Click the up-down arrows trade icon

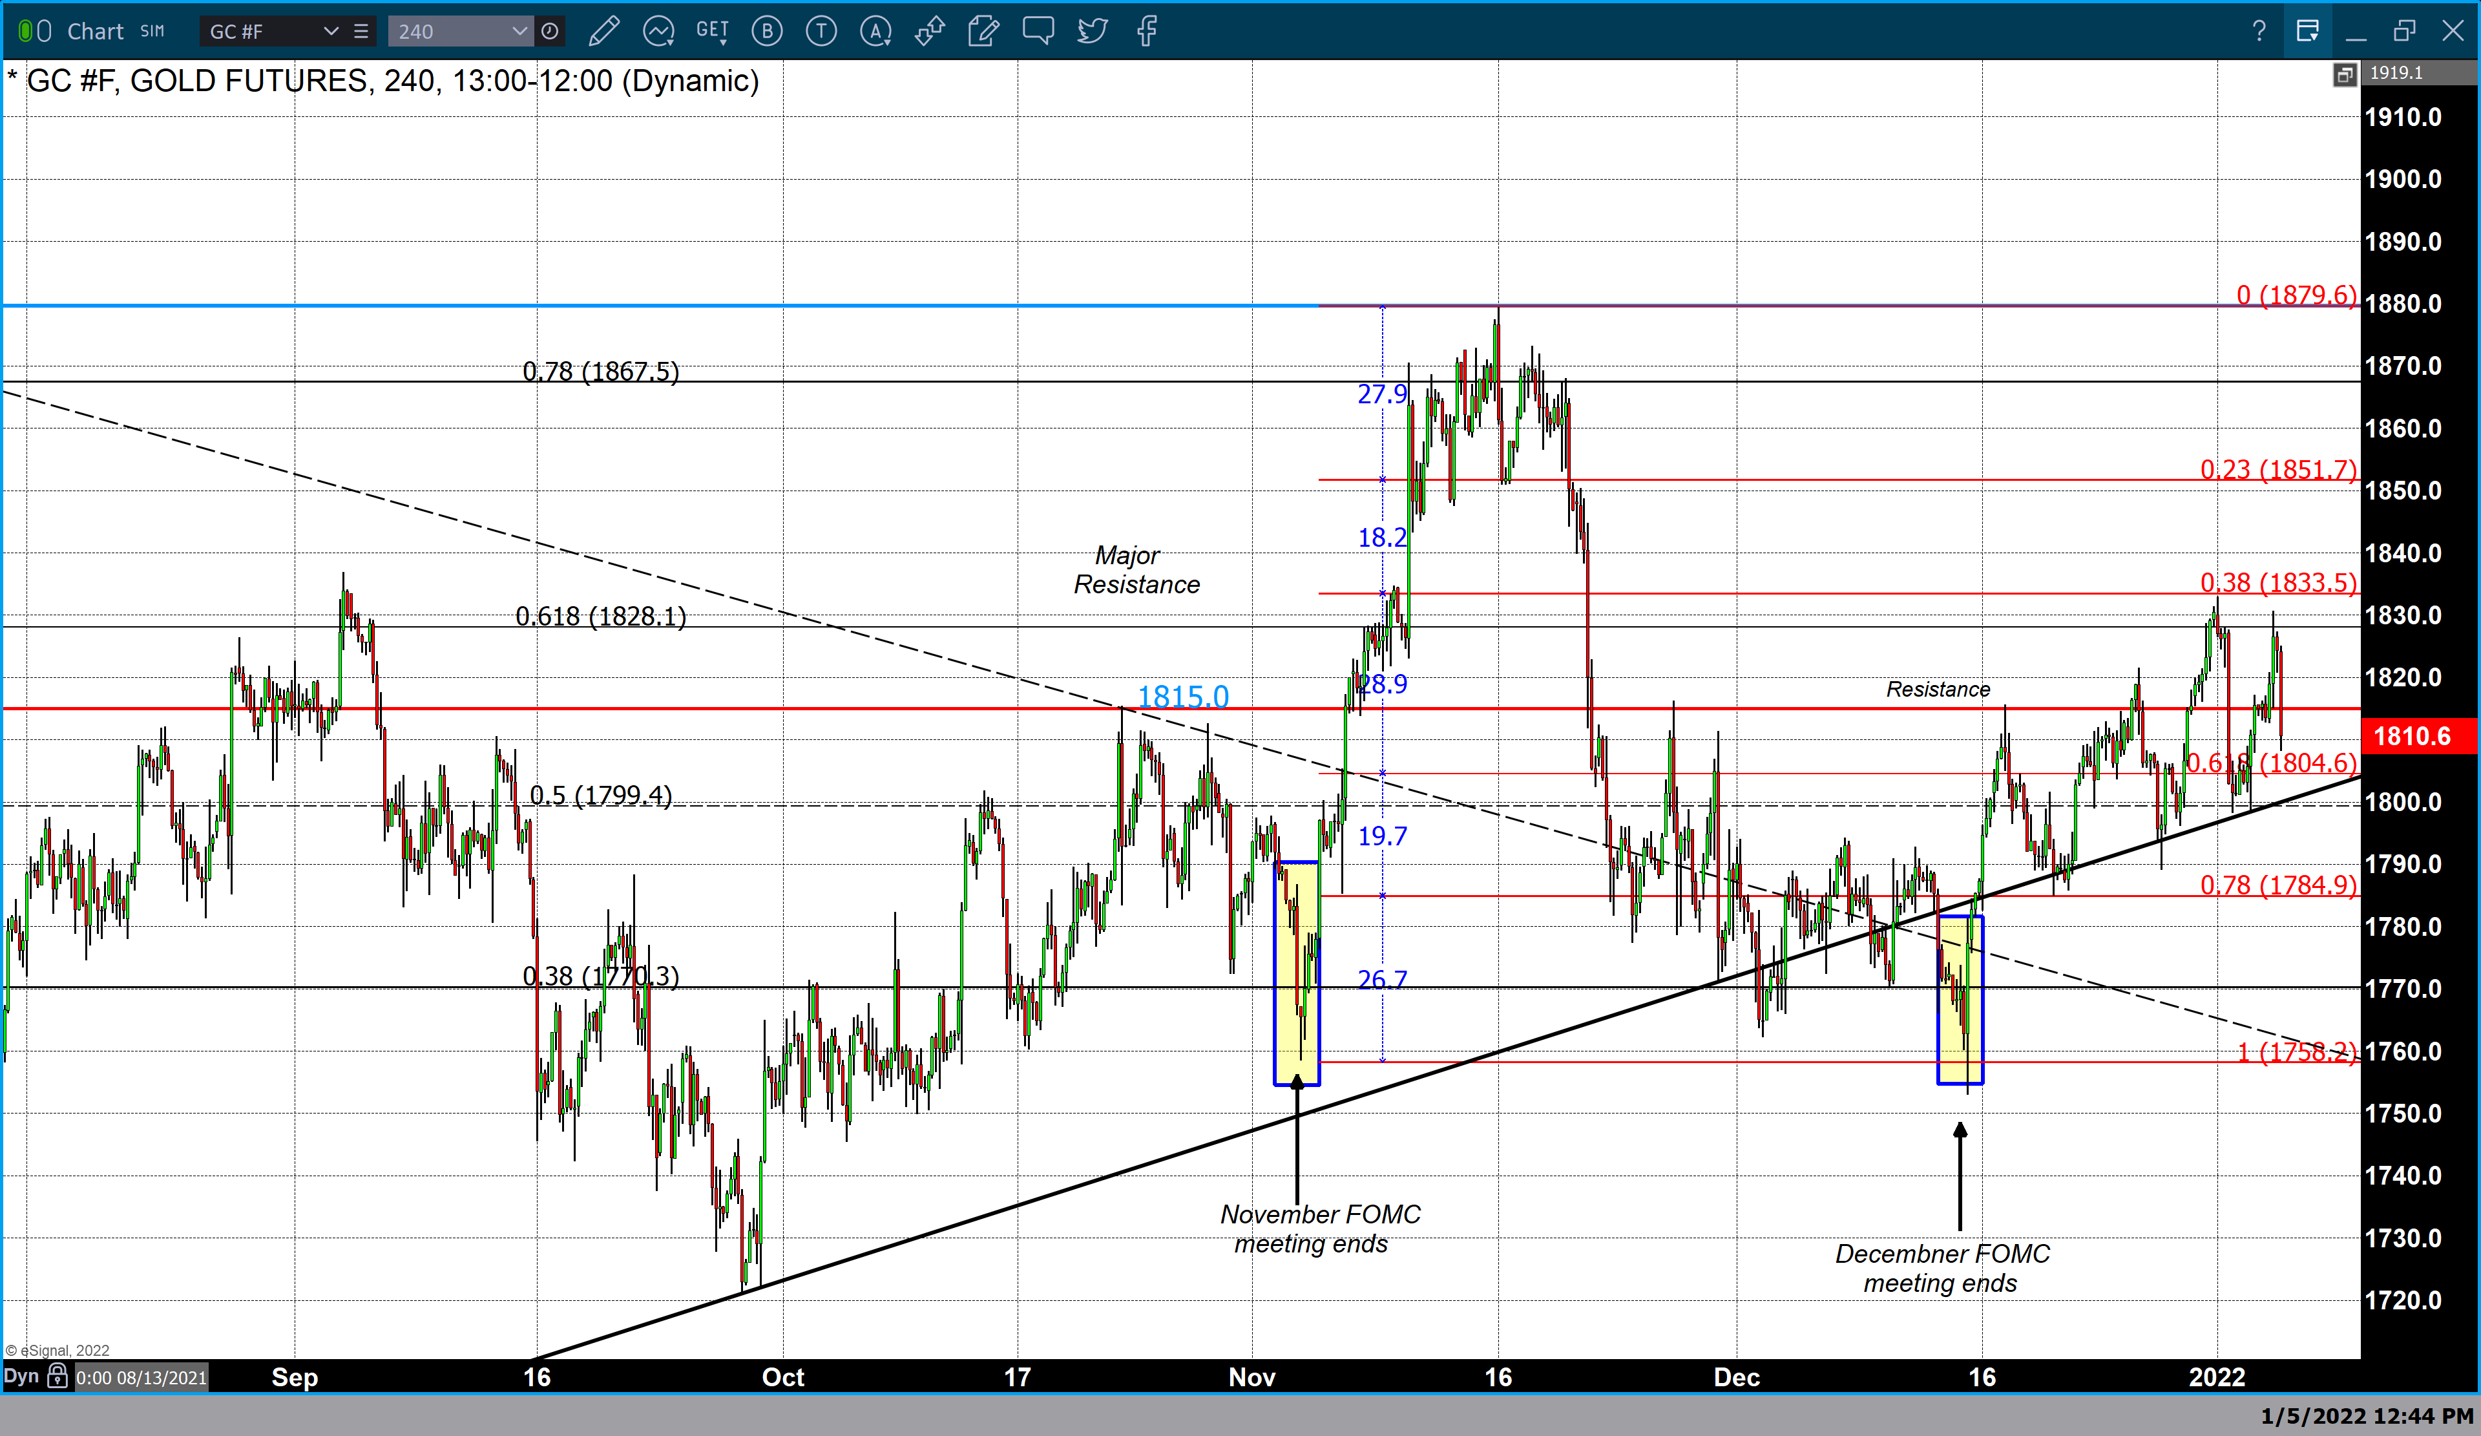coord(929,32)
